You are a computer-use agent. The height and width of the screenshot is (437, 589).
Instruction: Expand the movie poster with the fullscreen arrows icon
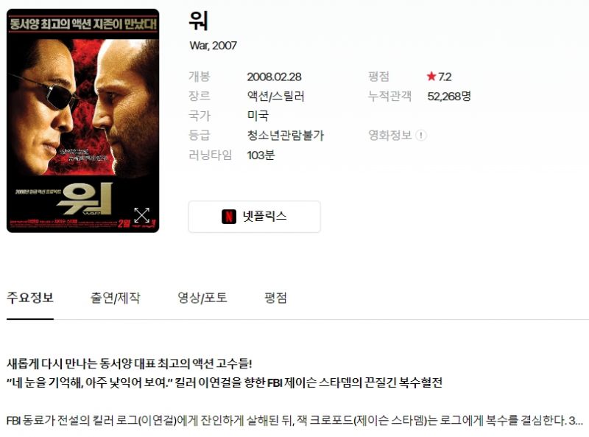pyautogui.click(x=141, y=215)
